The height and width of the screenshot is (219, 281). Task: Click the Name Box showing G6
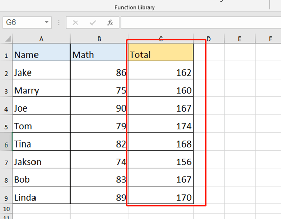pyautogui.click(x=27, y=23)
